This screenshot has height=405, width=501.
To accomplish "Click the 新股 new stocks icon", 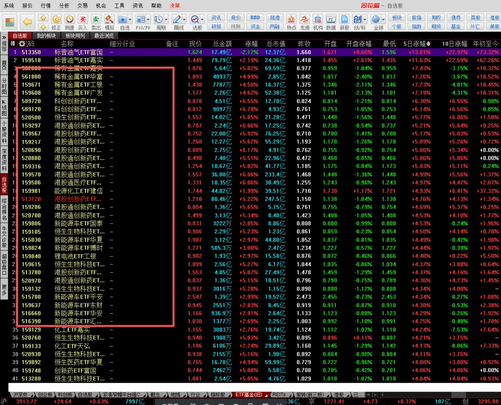I will 344,22.
